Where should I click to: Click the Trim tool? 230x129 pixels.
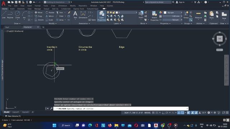pyautogui.click(x=60, y=13)
